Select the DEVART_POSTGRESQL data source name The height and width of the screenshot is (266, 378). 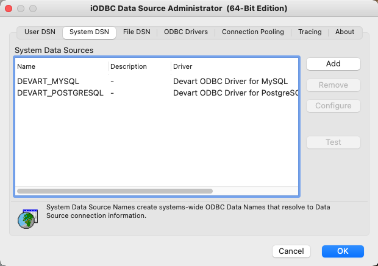(x=60, y=93)
